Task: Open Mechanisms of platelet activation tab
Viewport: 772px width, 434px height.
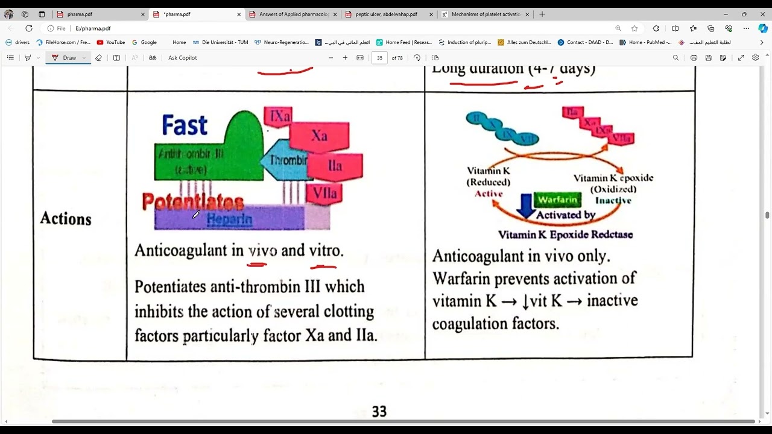Action: 486,14
